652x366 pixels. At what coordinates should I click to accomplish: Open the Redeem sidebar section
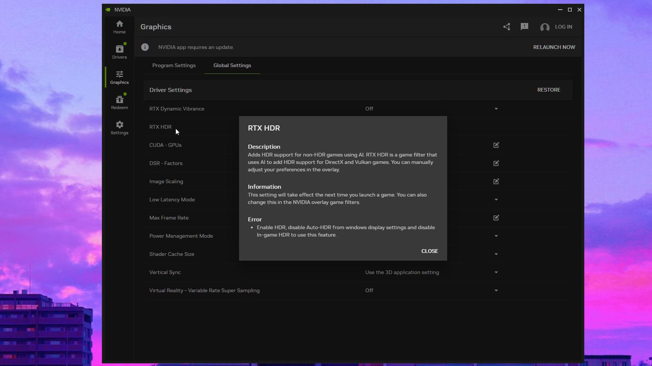(119, 102)
